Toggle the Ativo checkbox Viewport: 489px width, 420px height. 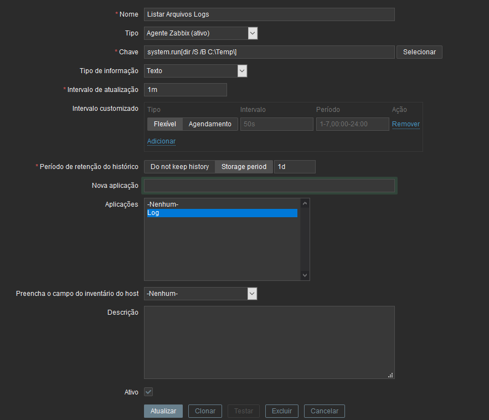click(x=148, y=392)
